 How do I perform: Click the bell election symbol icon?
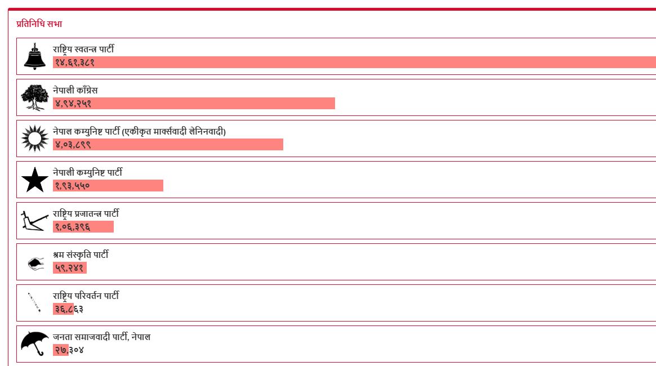(x=34, y=56)
